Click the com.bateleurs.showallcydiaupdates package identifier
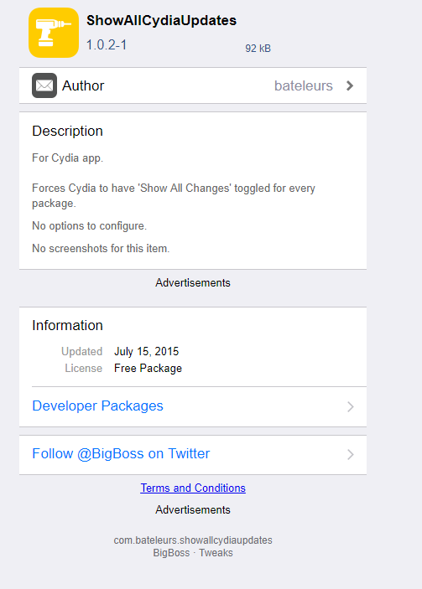The width and height of the screenshot is (422, 589). coord(193,540)
